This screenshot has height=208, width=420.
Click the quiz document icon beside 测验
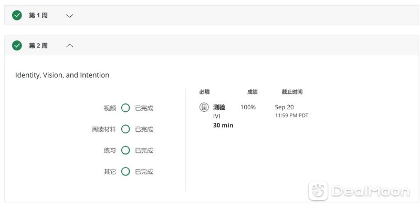pyautogui.click(x=204, y=107)
